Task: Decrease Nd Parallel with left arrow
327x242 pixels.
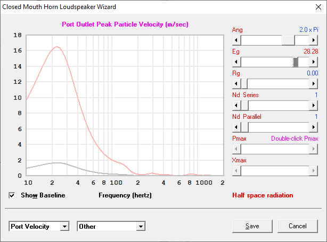Action: click(236, 127)
